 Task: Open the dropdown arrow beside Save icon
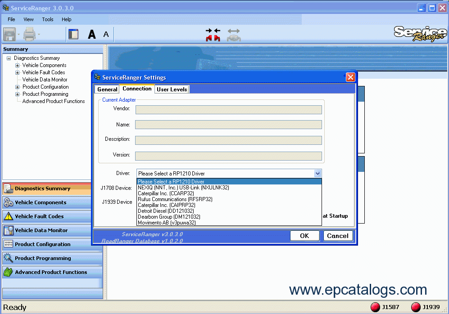pos(18,35)
